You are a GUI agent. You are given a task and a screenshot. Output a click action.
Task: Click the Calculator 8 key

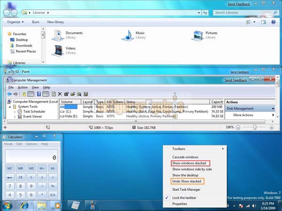pos(21,186)
